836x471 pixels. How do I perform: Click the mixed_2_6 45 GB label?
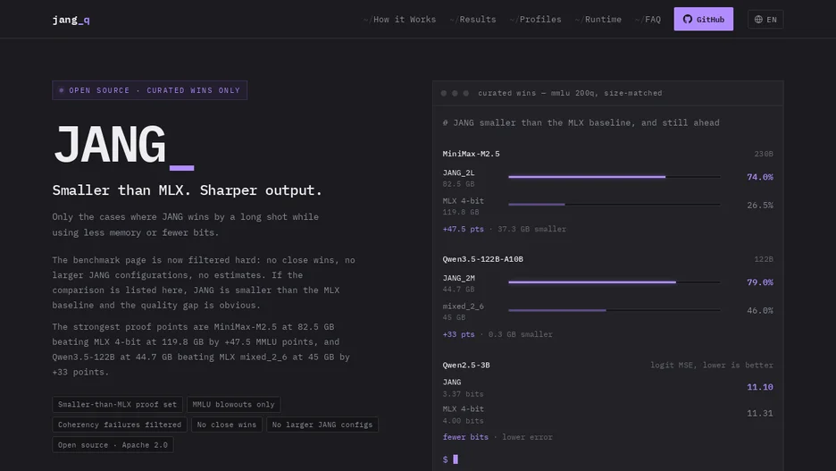click(463, 312)
